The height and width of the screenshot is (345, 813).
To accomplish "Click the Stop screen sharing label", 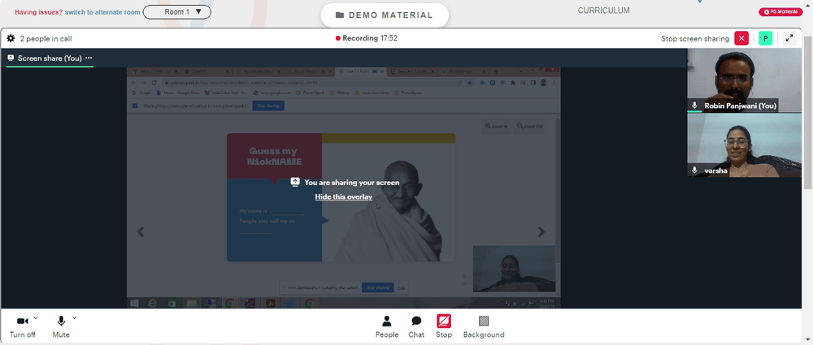I will tap(695, 38).
